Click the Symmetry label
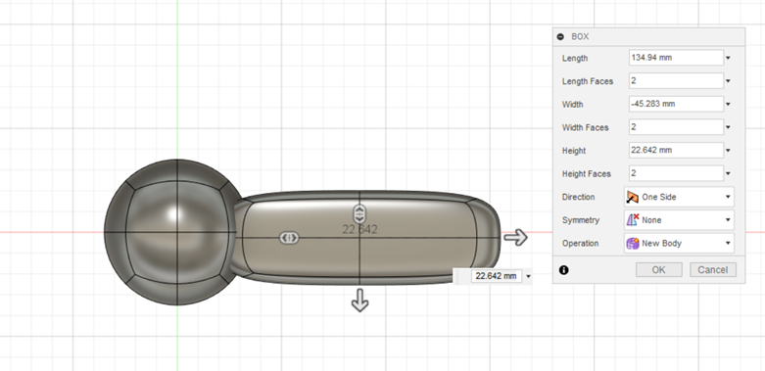765x371 pixels. [x=580, y=220]
